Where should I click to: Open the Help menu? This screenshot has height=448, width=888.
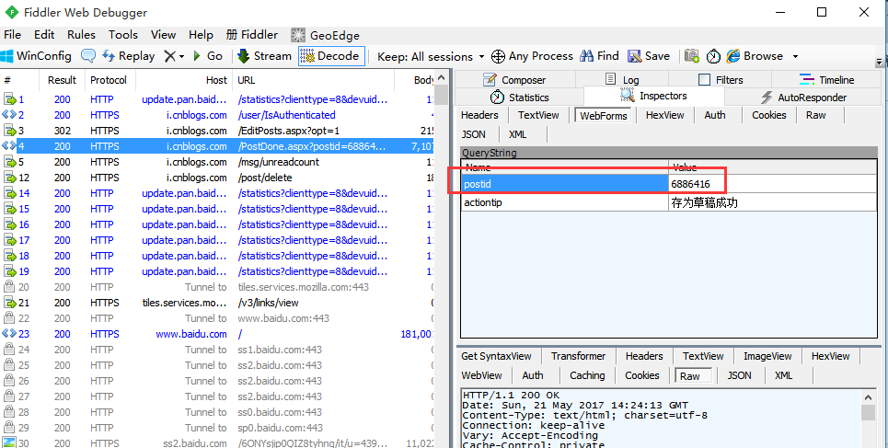click(x=201, y=35)
